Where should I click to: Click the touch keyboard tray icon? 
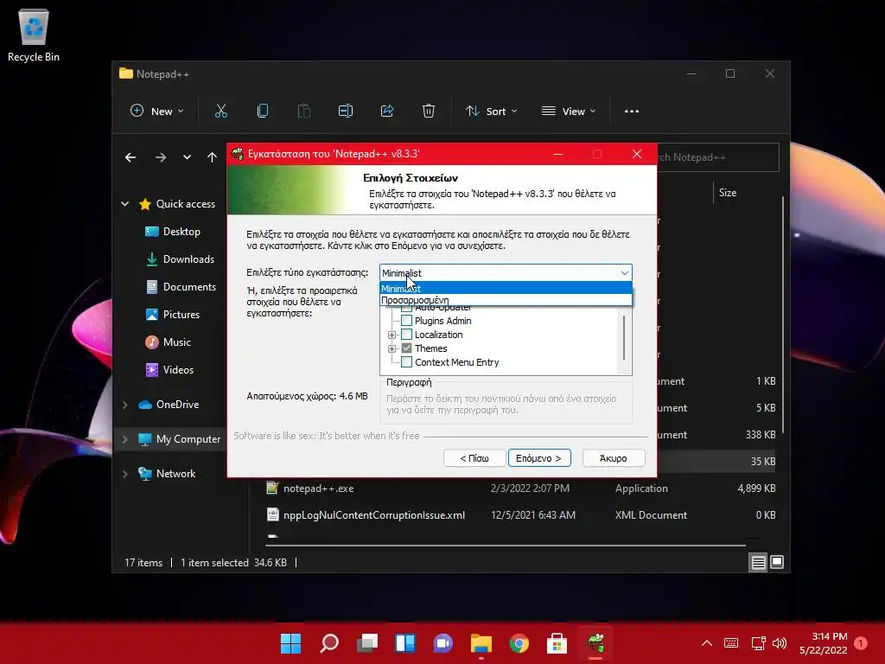[731, 643]
